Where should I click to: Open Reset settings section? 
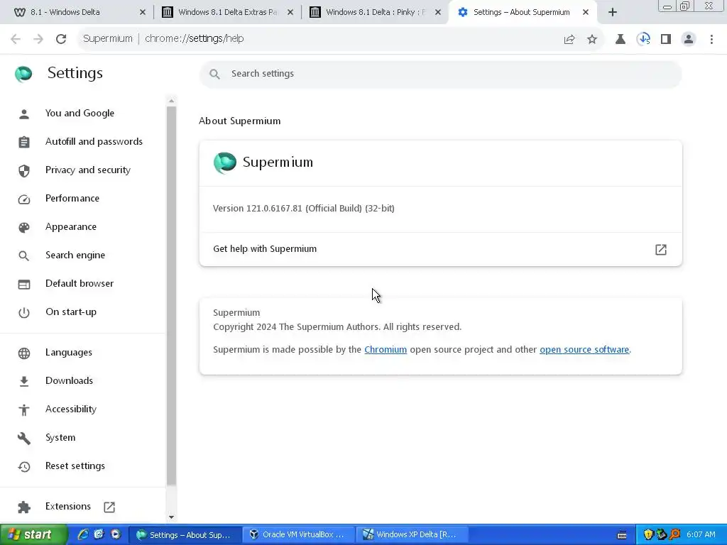point(75,466)
